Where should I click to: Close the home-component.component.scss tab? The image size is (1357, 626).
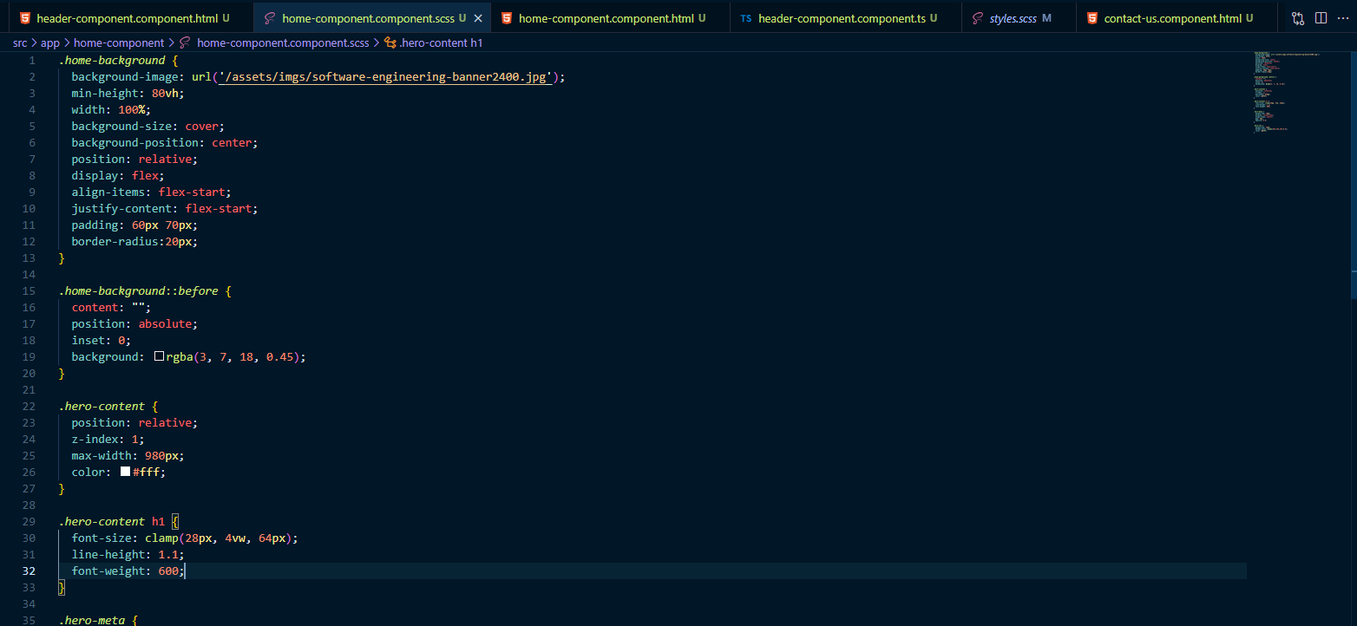click(x=478, y=18)
